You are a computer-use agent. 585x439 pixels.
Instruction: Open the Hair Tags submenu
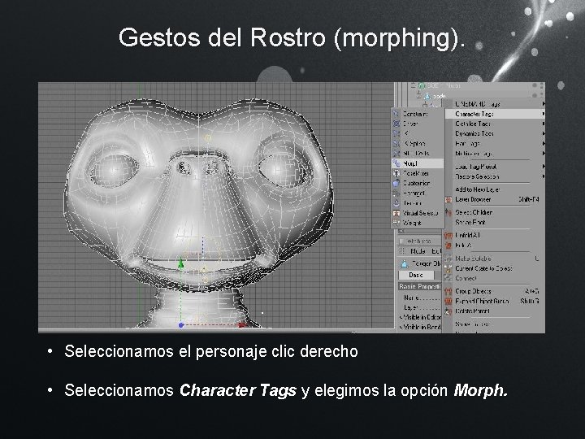point(495,143)
